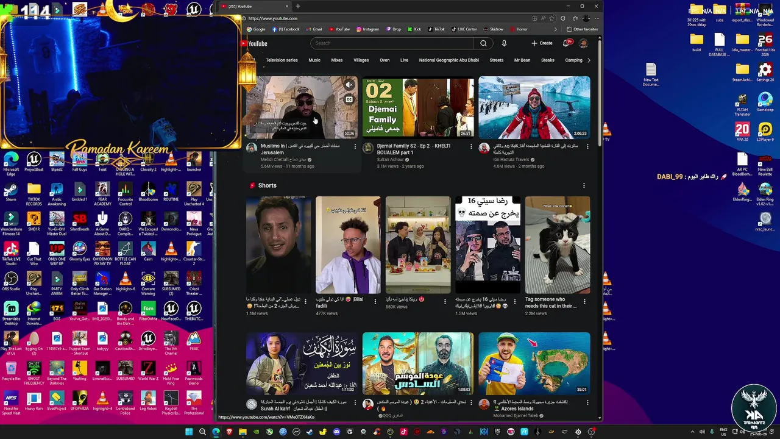The height and width of the screenshot is (439, 780).
Task: Open options for the Surah Al kahf video
Action: click(x=355, y=402)
